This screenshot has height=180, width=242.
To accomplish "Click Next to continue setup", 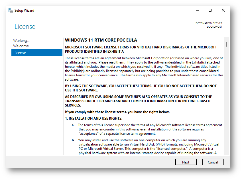I will [x=186, y=162].
